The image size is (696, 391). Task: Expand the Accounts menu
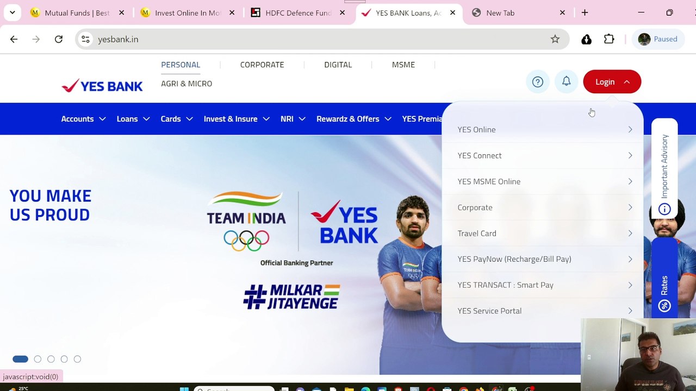[83, 119]
